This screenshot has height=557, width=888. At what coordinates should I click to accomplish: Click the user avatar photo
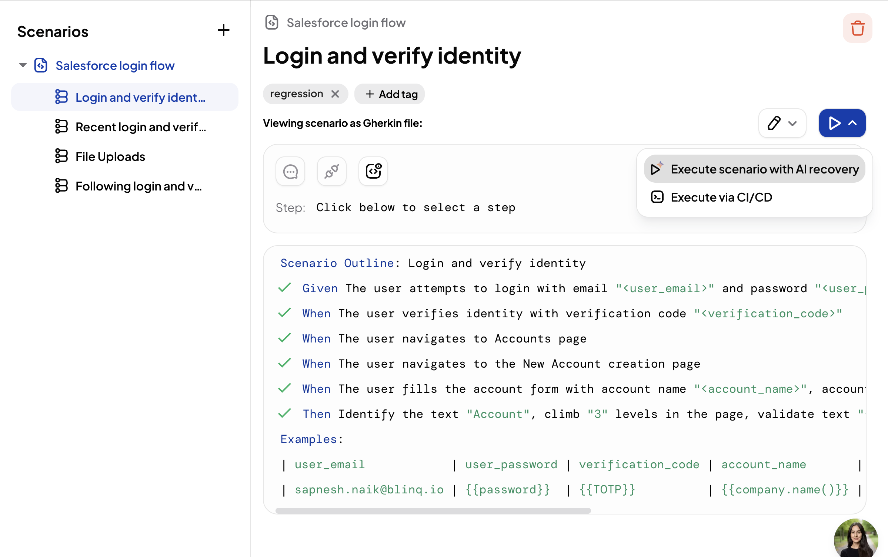tap(856, 539)
